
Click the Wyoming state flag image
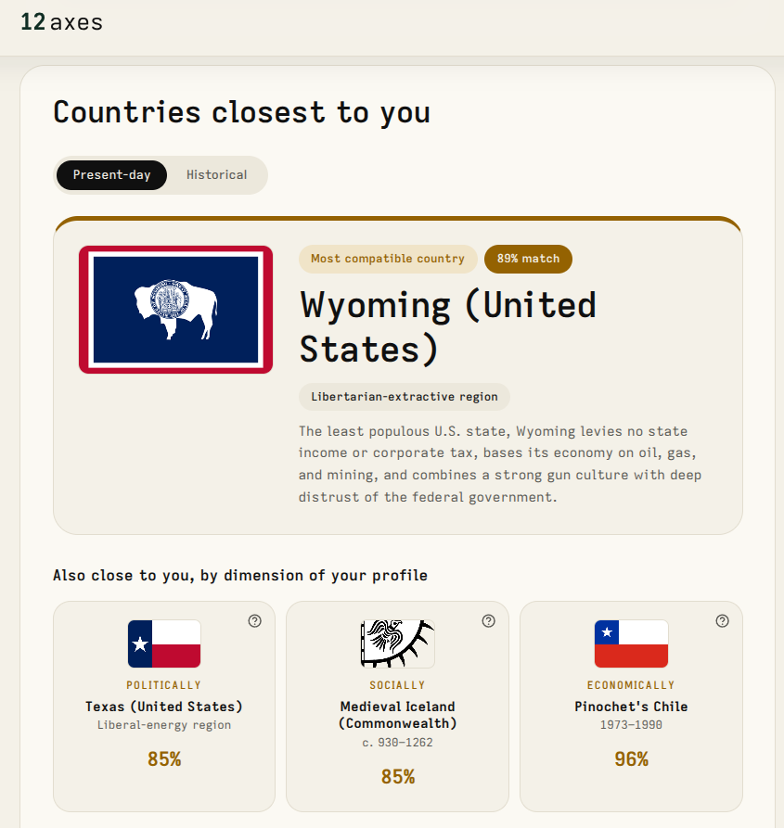[176, 310]
